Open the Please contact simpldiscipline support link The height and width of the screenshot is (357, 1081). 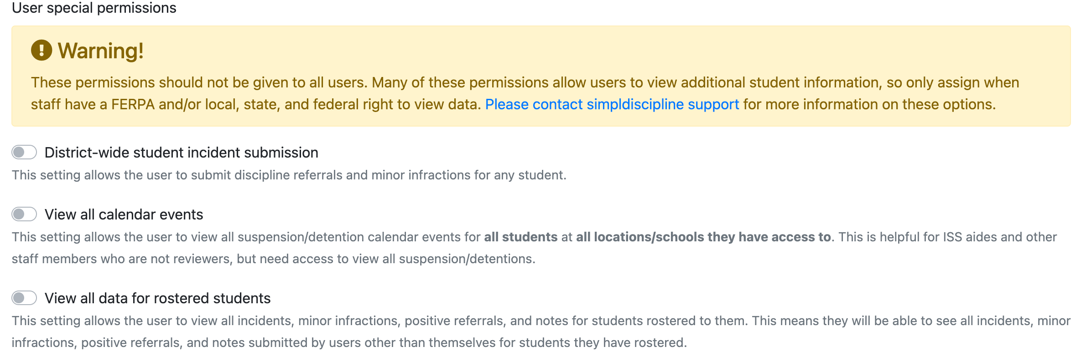(612, 104)
